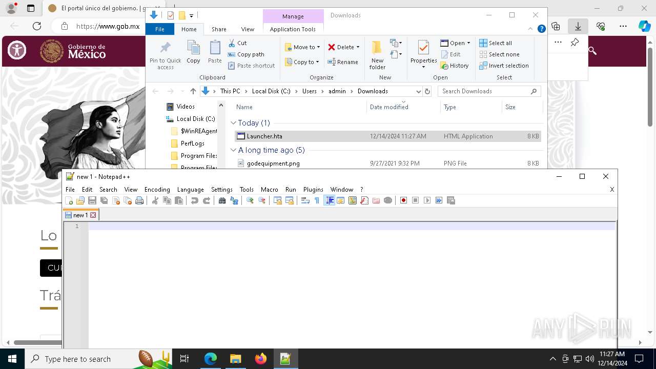Switch to the View ribbon tab in Explorer

pos(248,29)
